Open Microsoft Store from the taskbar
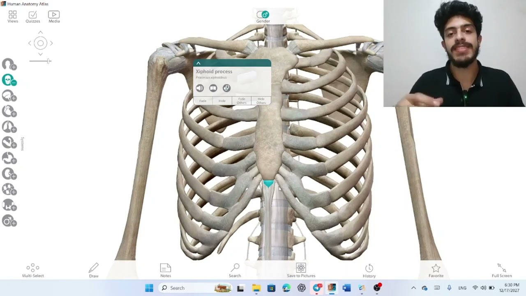526x296 pixels. [x=271, y=288]
